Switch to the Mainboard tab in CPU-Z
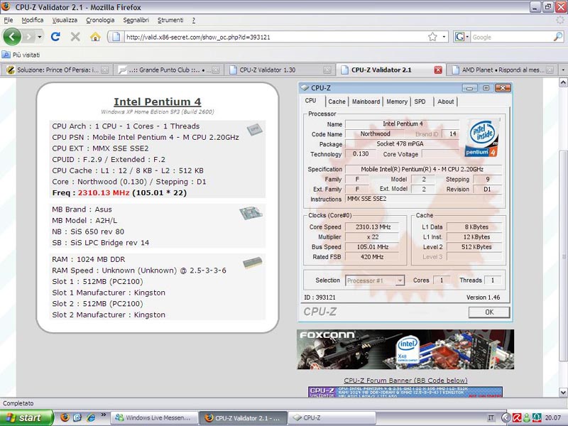The width and height of the screenshot is (568, 426). pos(366,102)
